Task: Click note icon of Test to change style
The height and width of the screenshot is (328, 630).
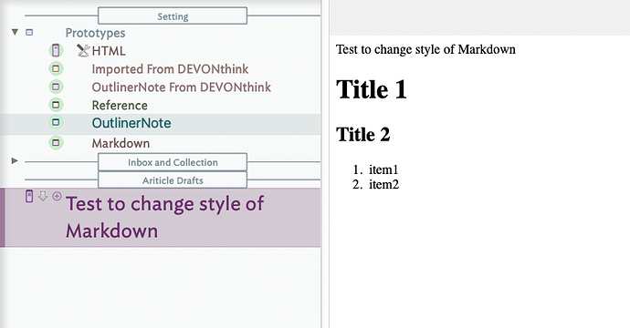Action: [x=29, y=196]
